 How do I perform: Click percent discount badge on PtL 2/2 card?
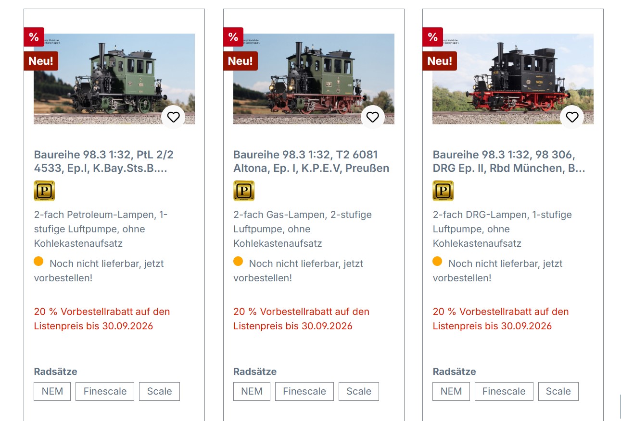click(x=34, y=37)
